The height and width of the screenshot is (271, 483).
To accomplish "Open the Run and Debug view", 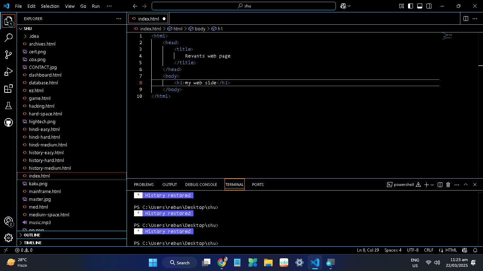I will 8,72.
